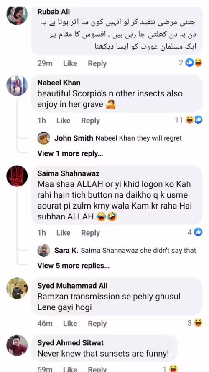209x372 pixels.
Task: Open Syed Ahmed Sitwat's name link
Action: coord(70,343)
